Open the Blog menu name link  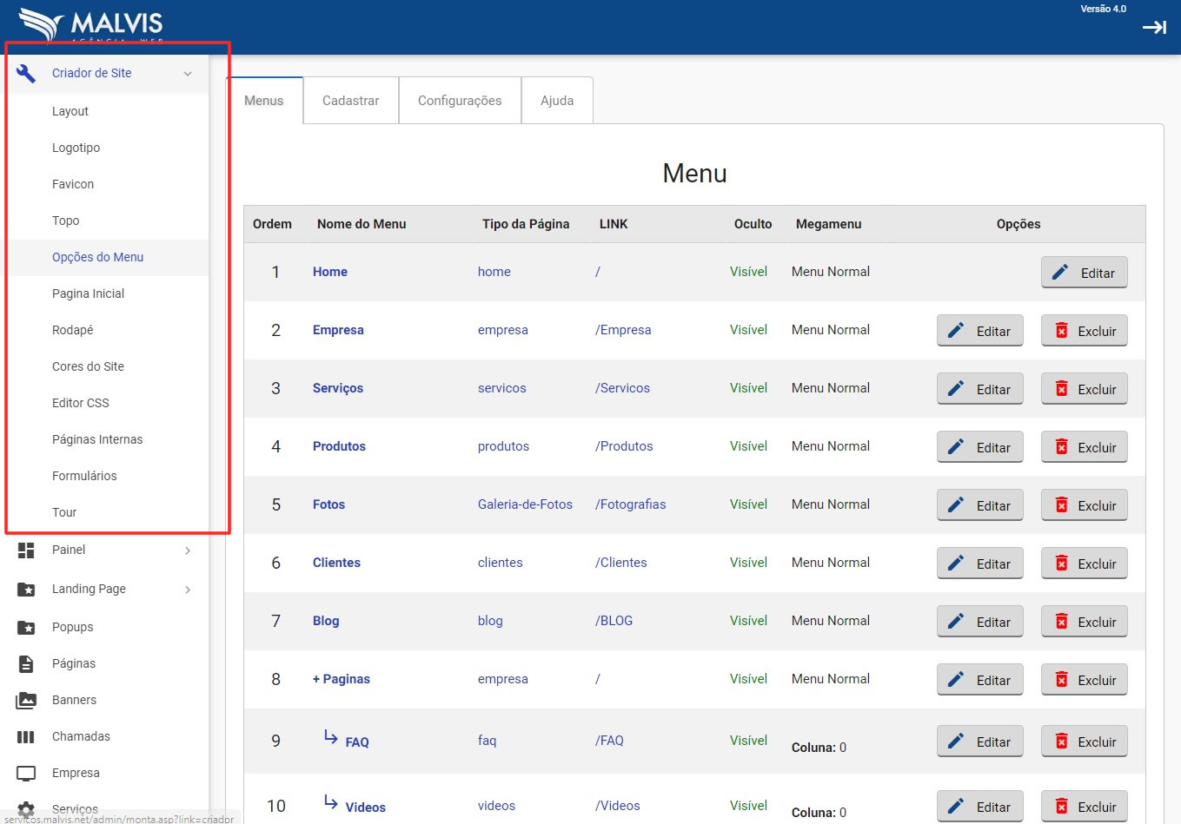coord(326,621)
